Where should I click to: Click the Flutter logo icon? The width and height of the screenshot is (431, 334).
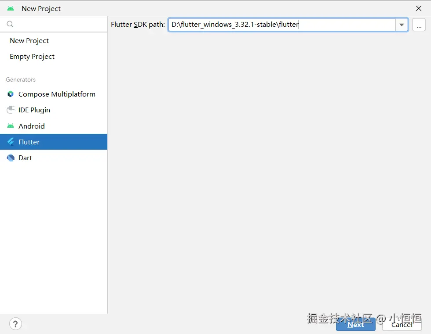[x=11, y=142]
